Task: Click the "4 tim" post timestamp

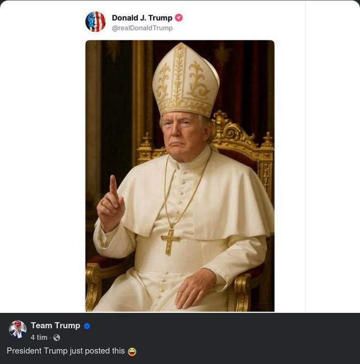Action: 39,338
